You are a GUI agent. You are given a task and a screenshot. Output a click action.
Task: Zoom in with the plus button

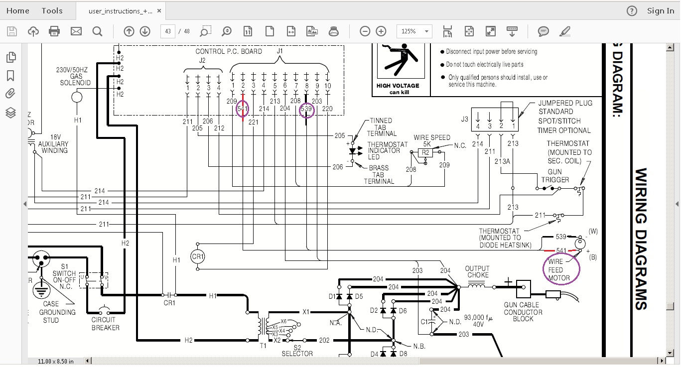click(x=381, y=31)
